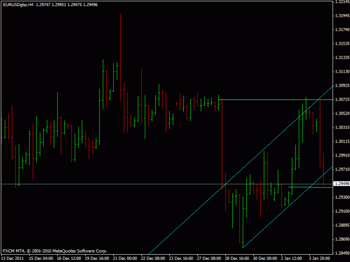Click the 1.29910 price axis label
The image size is (350, 262).
pos(342,155)
